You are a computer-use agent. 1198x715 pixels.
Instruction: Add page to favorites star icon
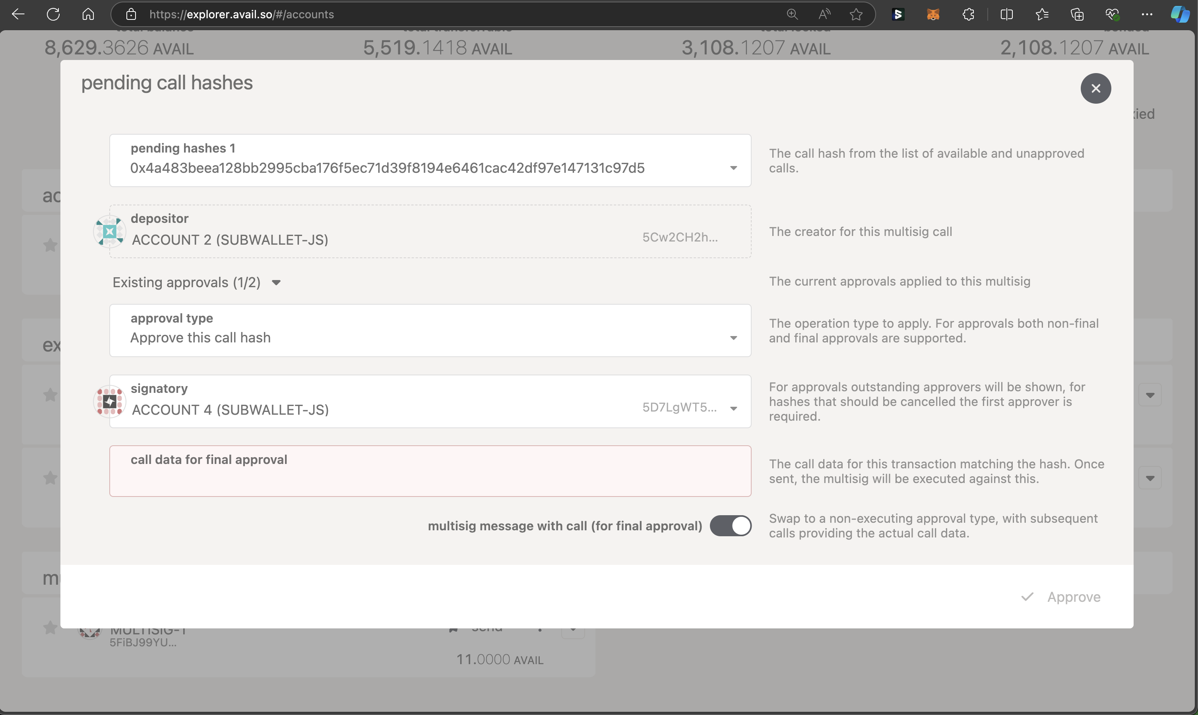point(856,14)
